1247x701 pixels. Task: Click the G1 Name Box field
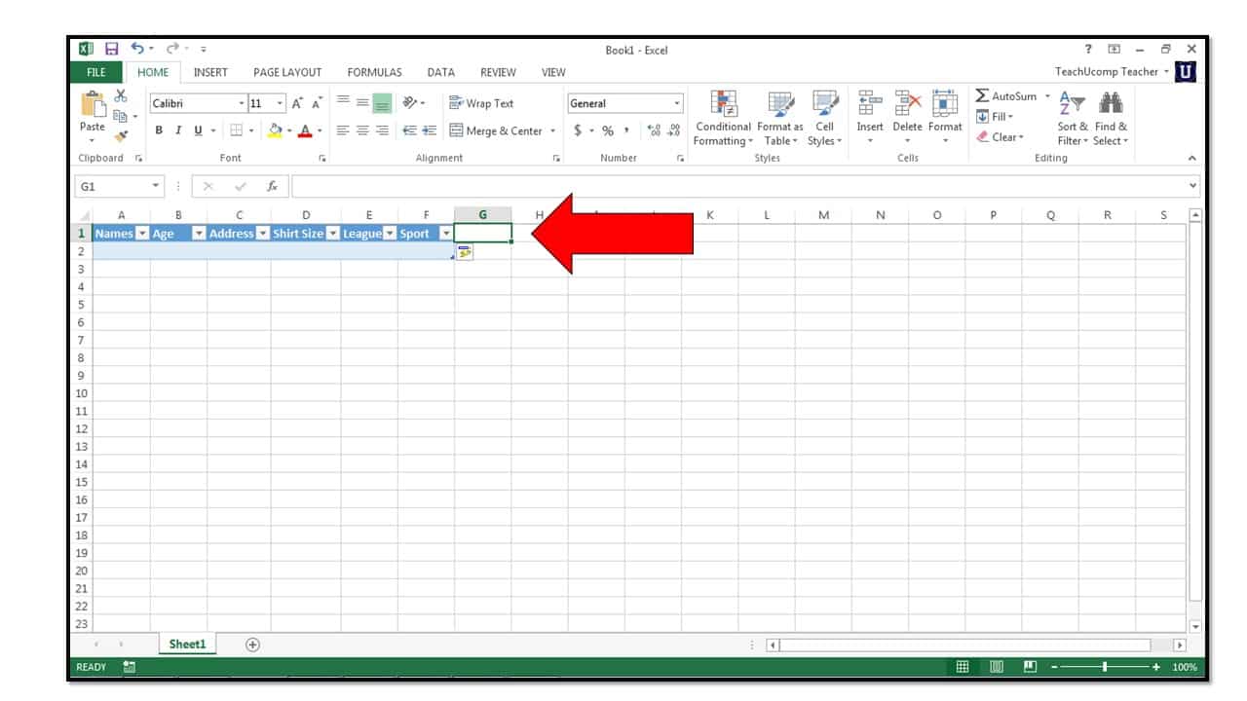[111, 186]
